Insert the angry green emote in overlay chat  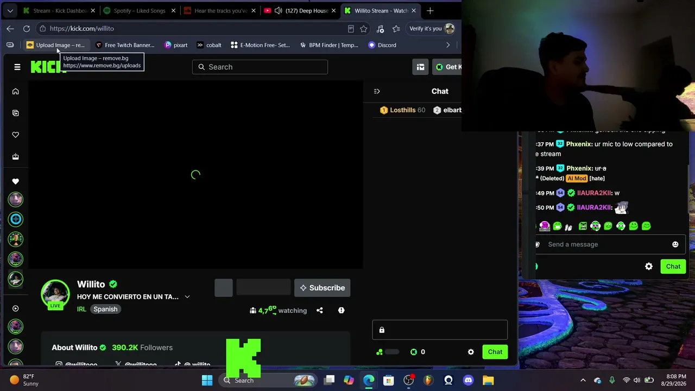(583, 226)
